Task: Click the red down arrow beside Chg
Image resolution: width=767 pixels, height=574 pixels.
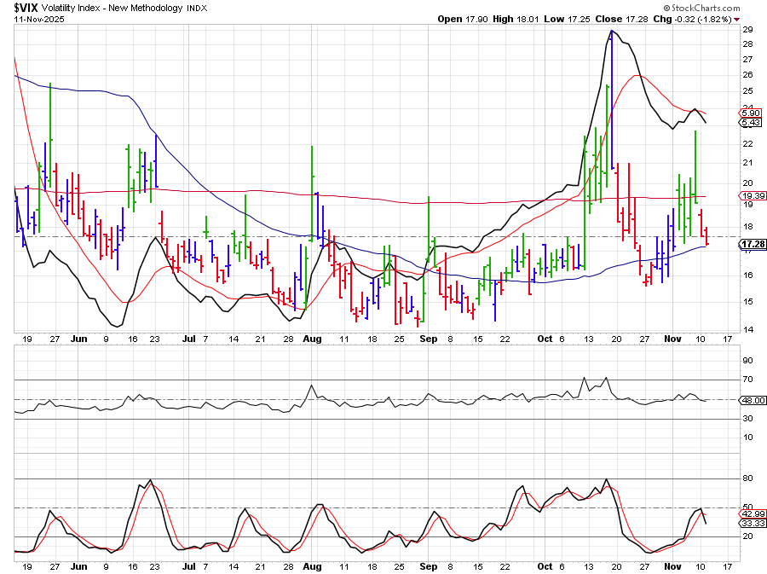Action: (736, 19)
